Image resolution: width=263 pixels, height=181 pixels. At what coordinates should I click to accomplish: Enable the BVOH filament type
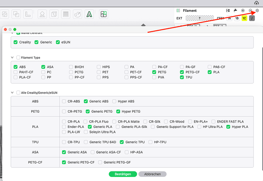coord(71,67)
